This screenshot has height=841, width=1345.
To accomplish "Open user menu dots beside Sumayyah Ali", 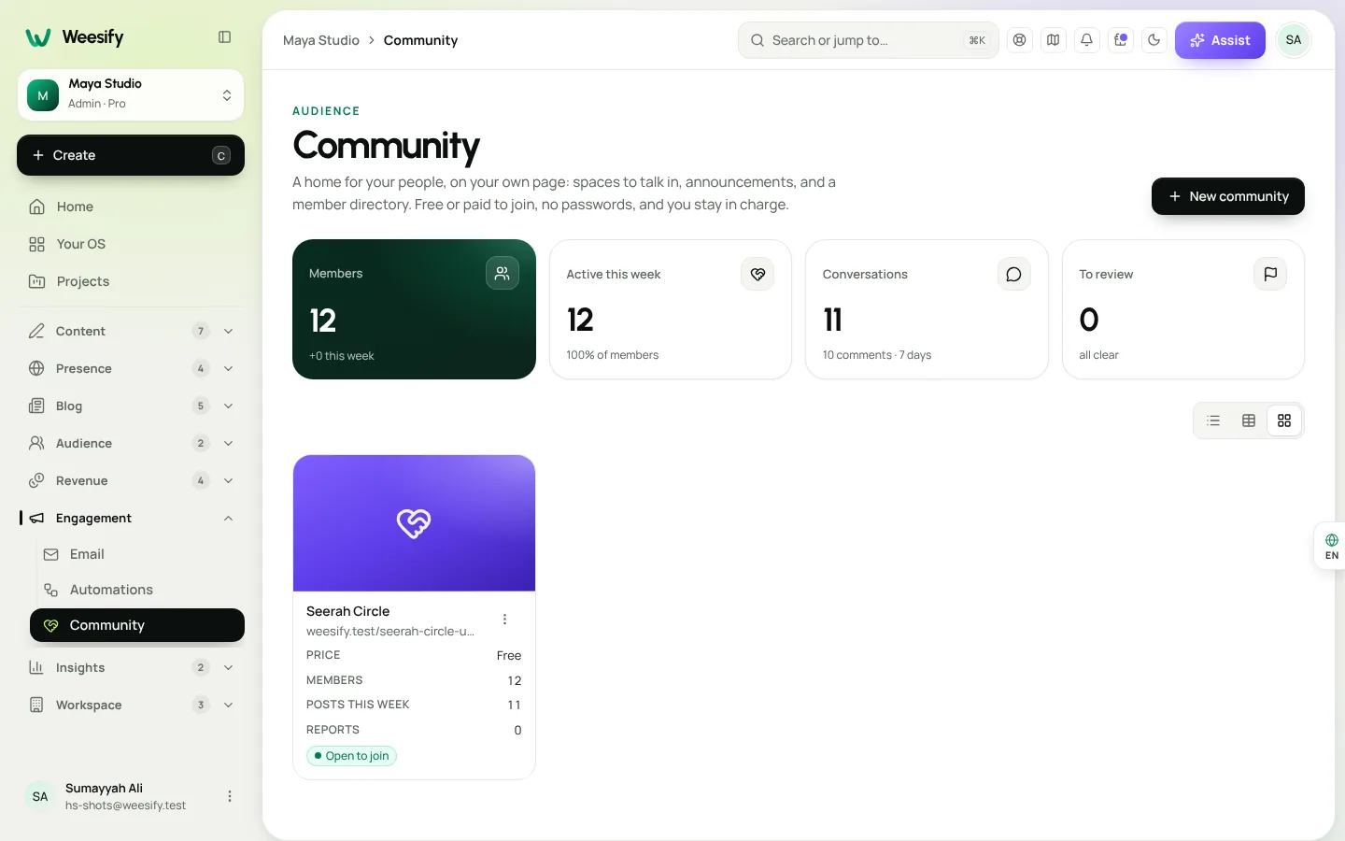I will pos(230,796).
